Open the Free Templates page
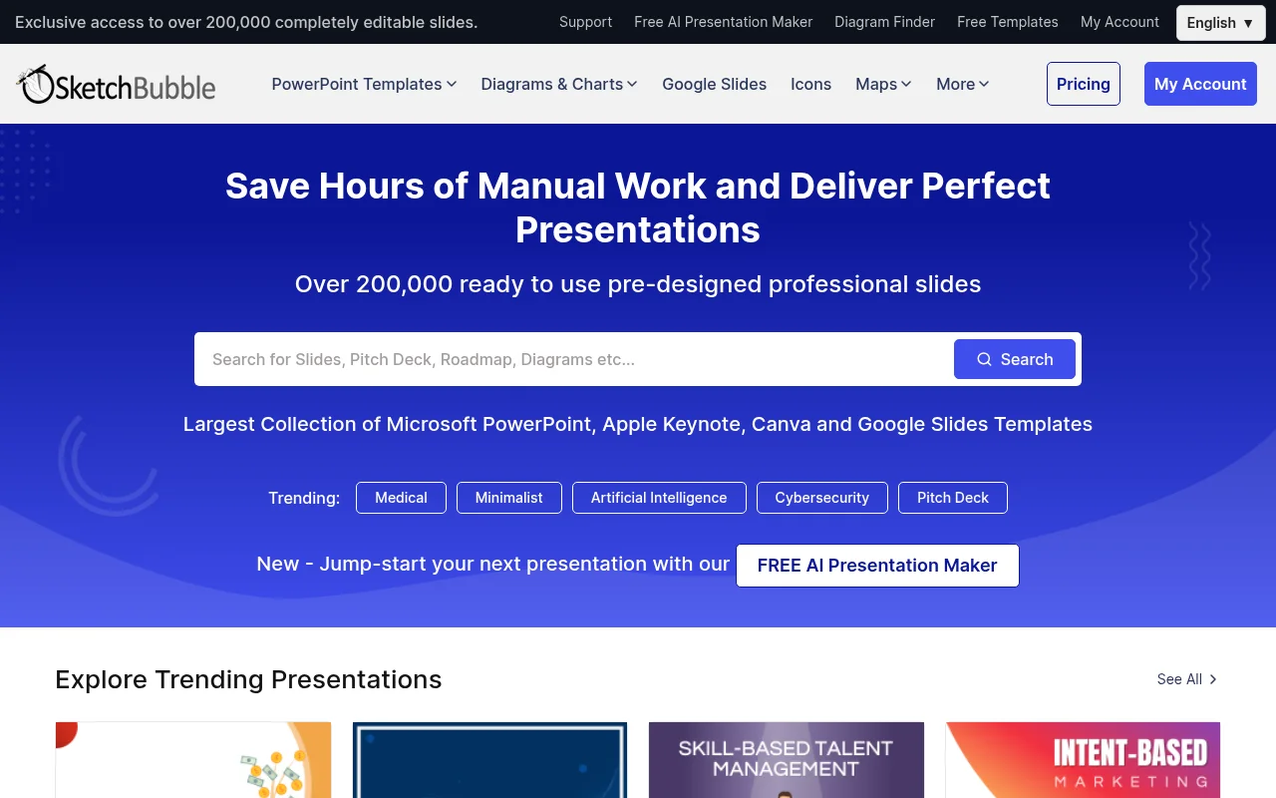 coord(1007,22)
